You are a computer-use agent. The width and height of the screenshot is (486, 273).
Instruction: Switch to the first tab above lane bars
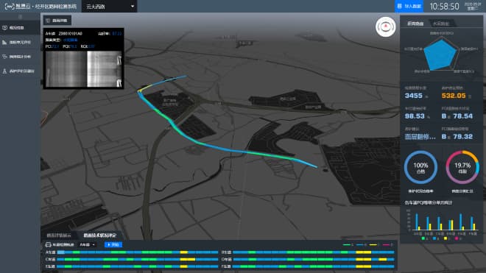tap(59, 235)
